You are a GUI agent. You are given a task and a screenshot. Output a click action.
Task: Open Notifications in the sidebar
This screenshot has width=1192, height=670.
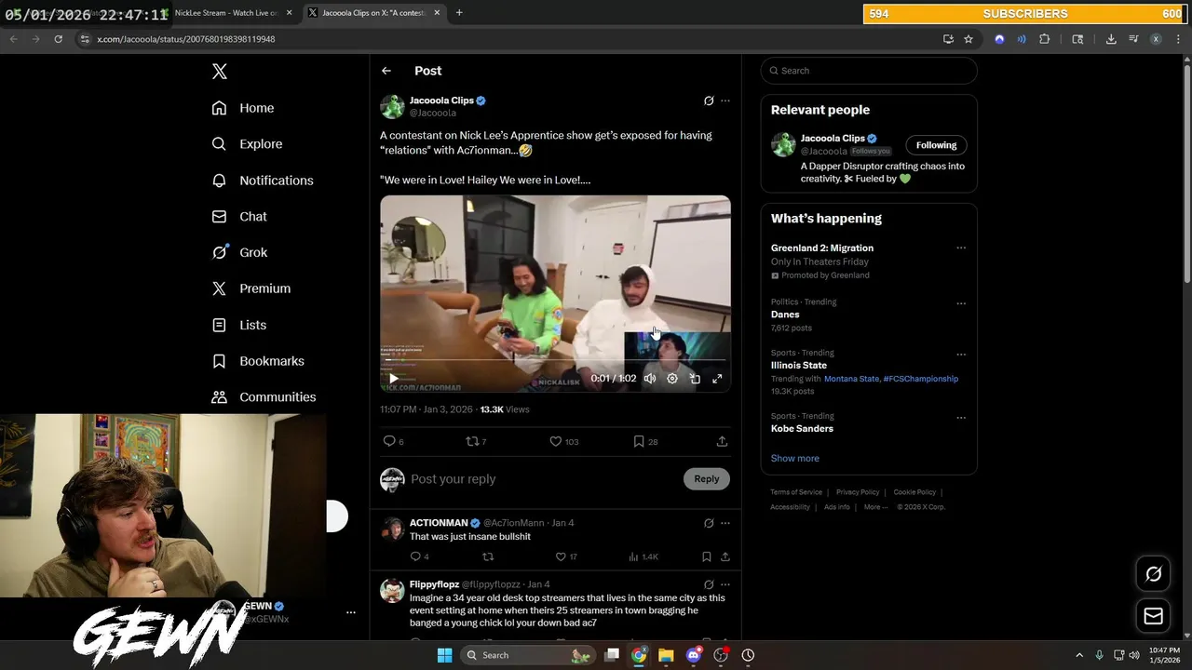coord(263,181)
